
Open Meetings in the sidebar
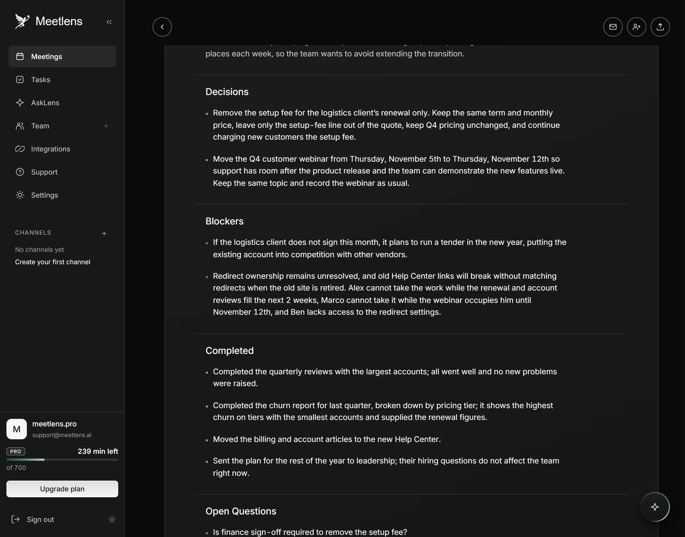point(62,57)
